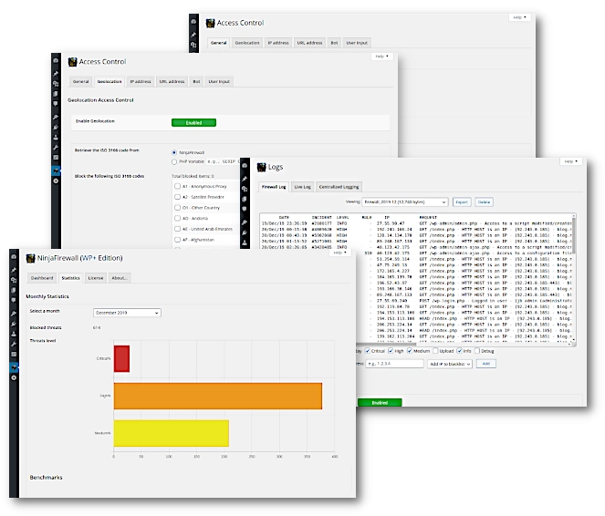Open User Input tab in rear Access Control window
Screen dimensions: 605x516
tap(357, 43)
